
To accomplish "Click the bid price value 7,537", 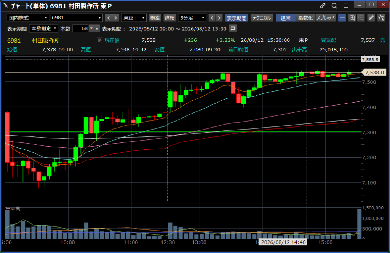I will point(368,40).
